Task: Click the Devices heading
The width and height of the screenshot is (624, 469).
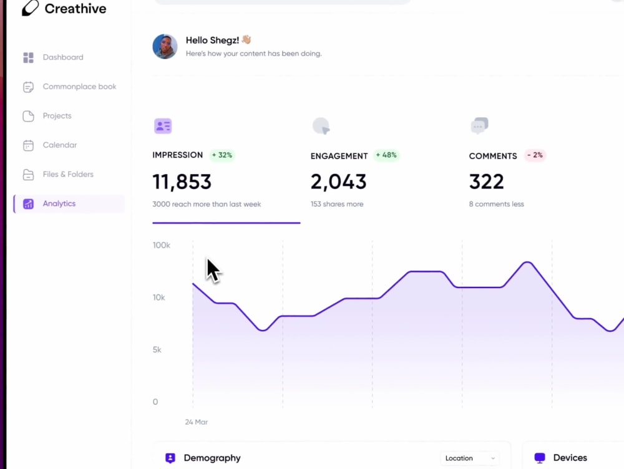Action: click(570, 458)
